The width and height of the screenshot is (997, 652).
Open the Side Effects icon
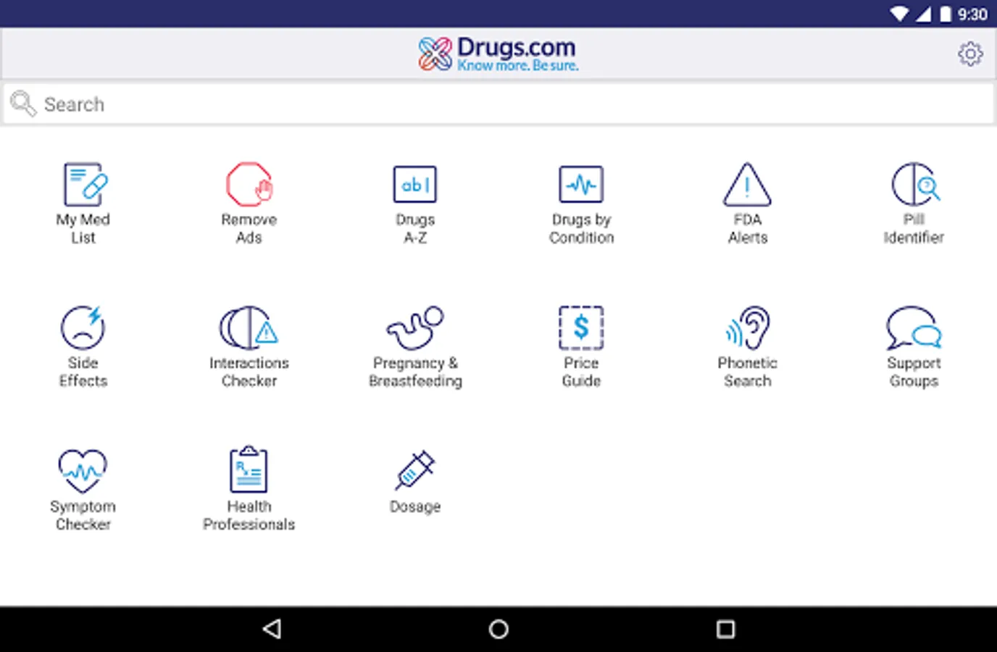(83, 327)
